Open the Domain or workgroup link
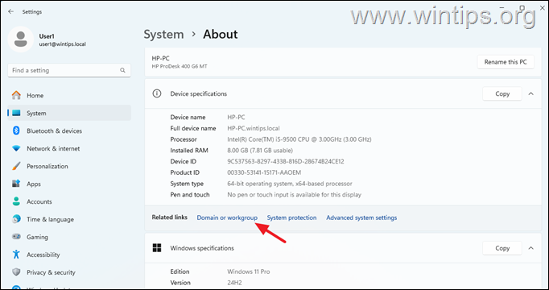Screen dimensions: 549x290 click(x=227, y=217)
